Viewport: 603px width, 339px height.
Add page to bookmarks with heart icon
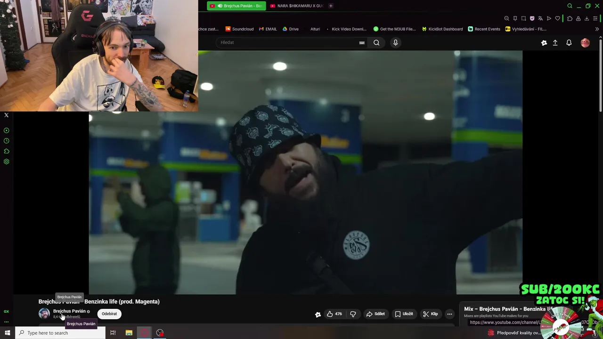click(x=557, y=18)
